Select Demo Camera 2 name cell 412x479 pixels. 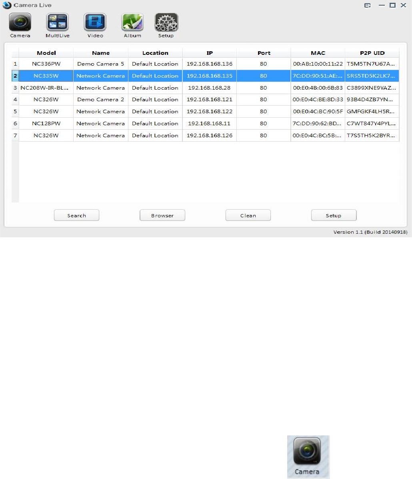[x=101, y=100]
